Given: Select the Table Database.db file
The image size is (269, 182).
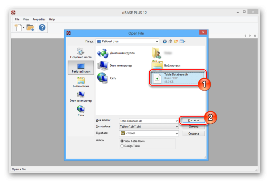Looking at the screenshot, I should click(178, 78).
